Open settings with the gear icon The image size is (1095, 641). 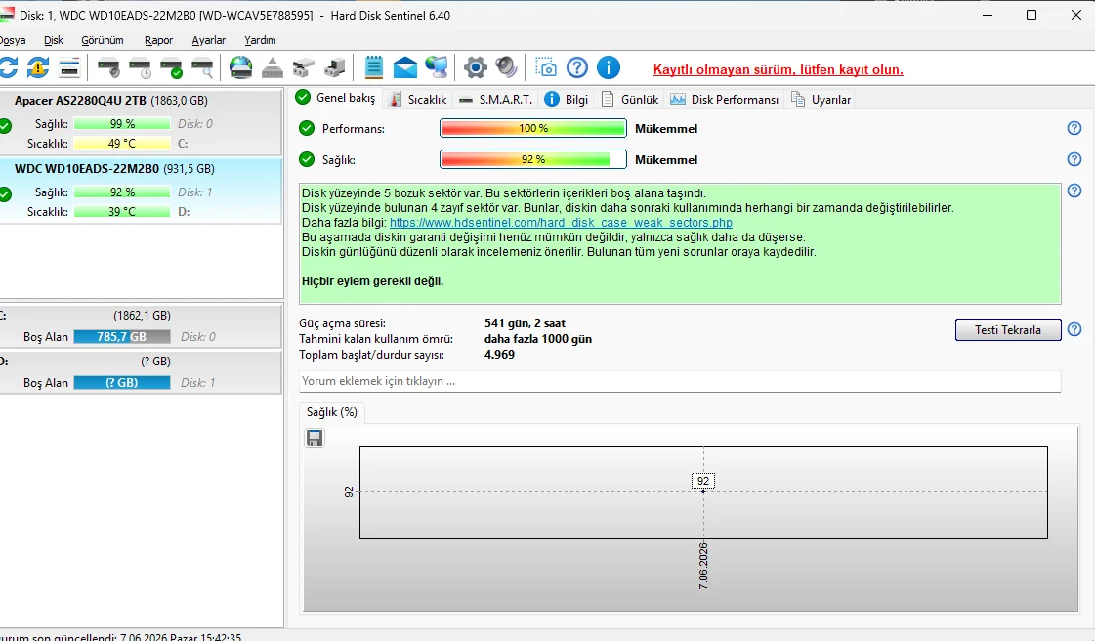[x=475, y=67]
